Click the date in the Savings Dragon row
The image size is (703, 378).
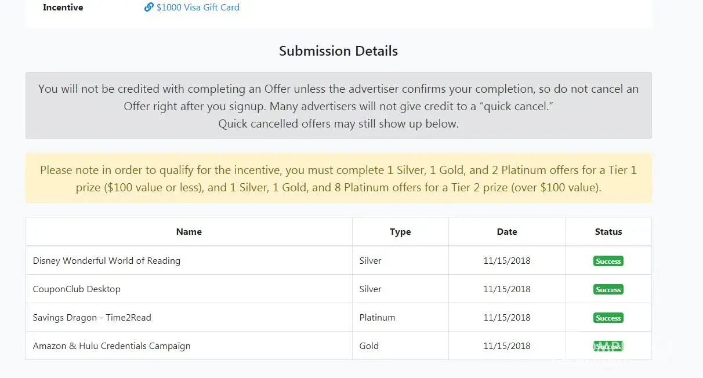(507, 318)
